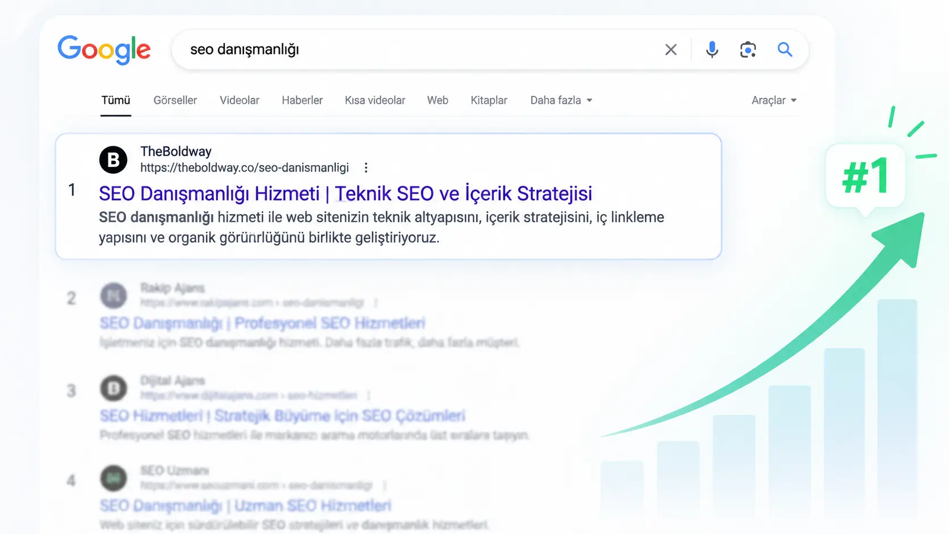Screen dimensions: 949x534
Task: Start voice search with microphone icon
Action: pyautogui.click(x=712, y=50)
